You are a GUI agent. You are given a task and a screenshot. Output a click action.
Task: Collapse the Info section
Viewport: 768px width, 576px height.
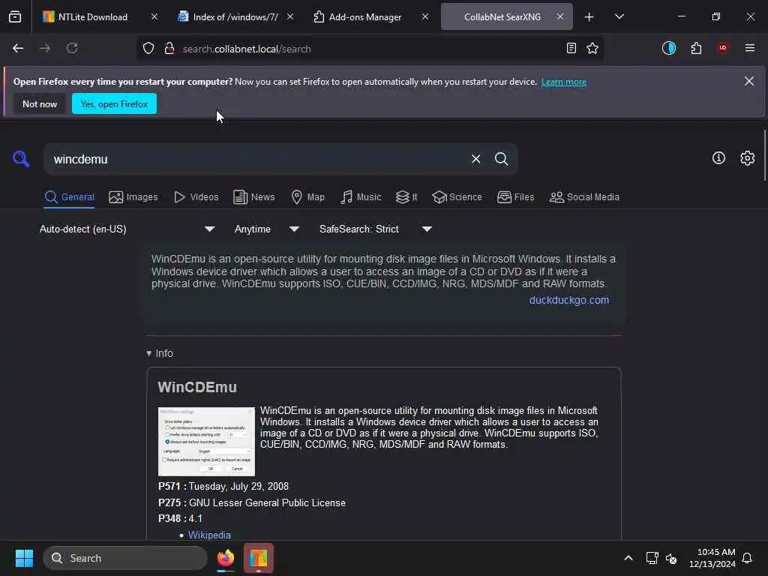tap(160, 353)
